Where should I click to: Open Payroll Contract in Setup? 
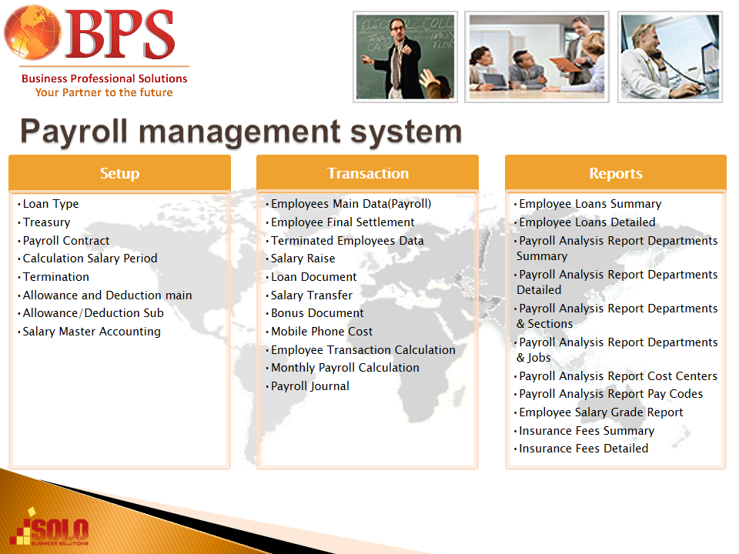(x=66, y=241)
